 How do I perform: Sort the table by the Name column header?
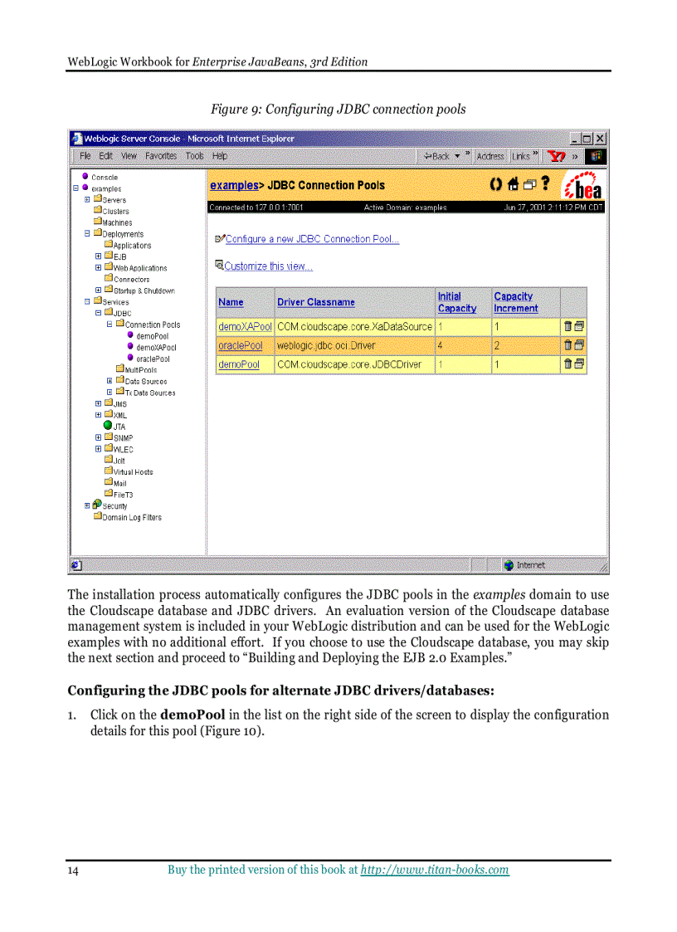point(231,302)
